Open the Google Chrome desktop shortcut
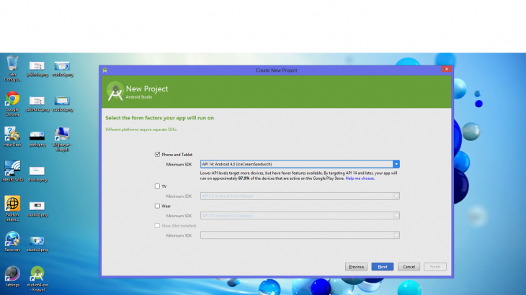 (12, 100)
